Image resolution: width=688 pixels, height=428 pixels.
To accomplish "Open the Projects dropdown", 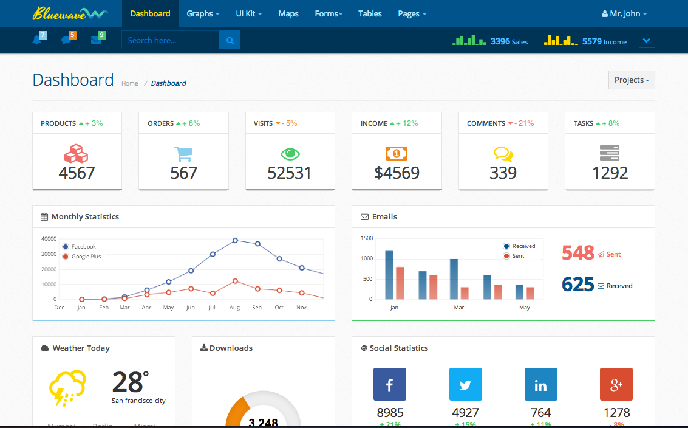I will 631,80.
